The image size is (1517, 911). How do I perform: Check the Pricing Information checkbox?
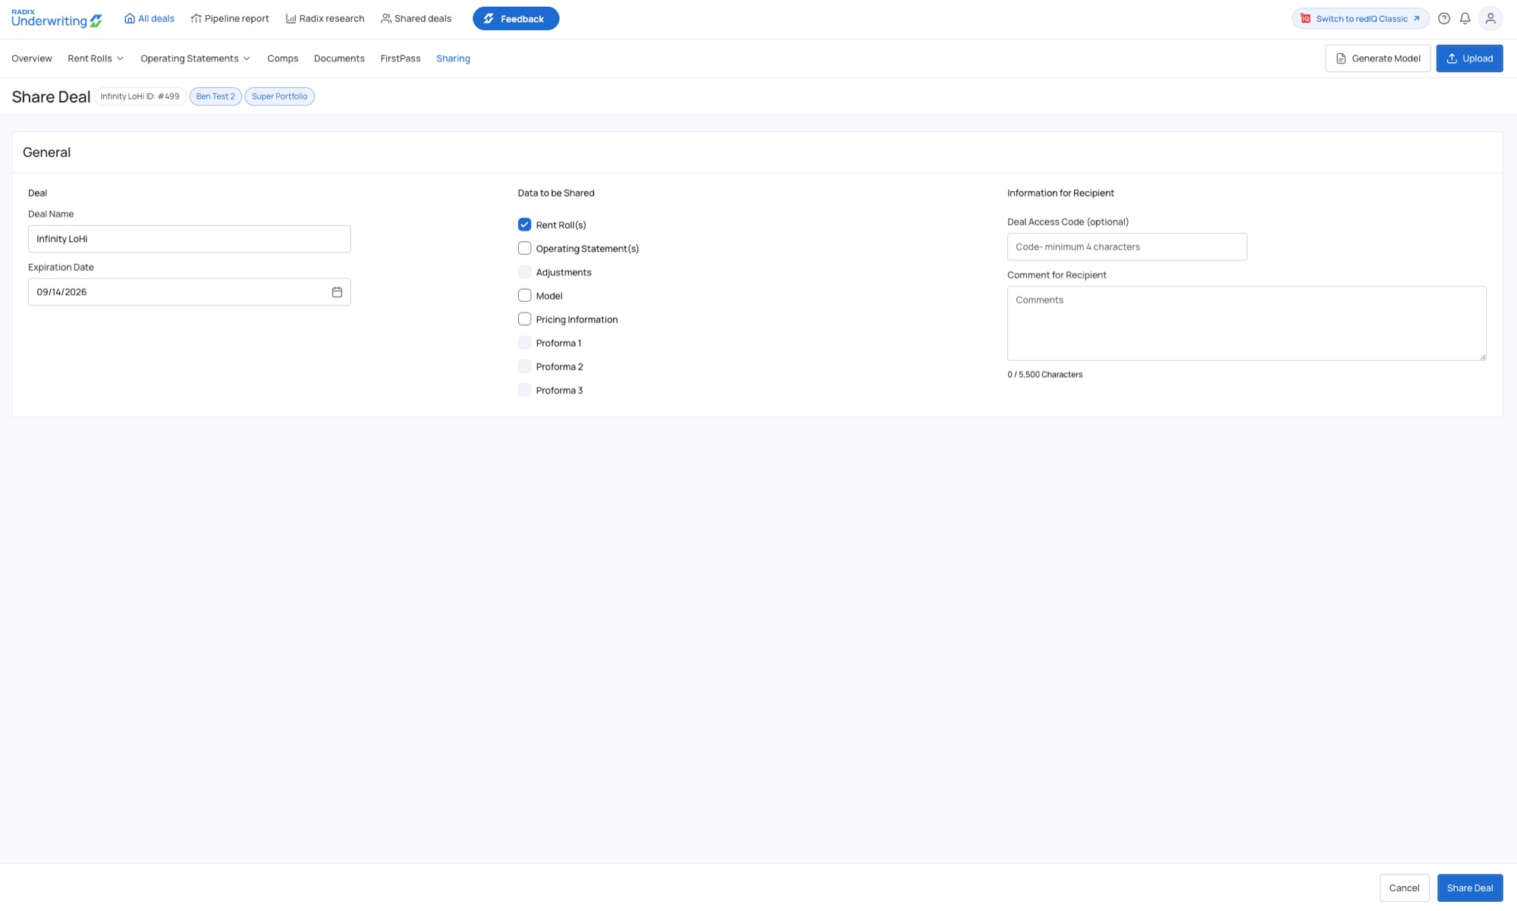point(524,319)
